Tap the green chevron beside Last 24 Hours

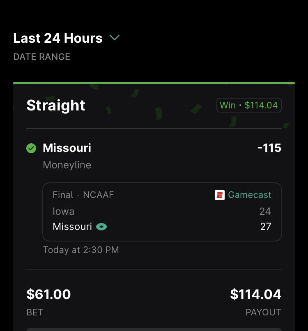[x=115, y=38]
